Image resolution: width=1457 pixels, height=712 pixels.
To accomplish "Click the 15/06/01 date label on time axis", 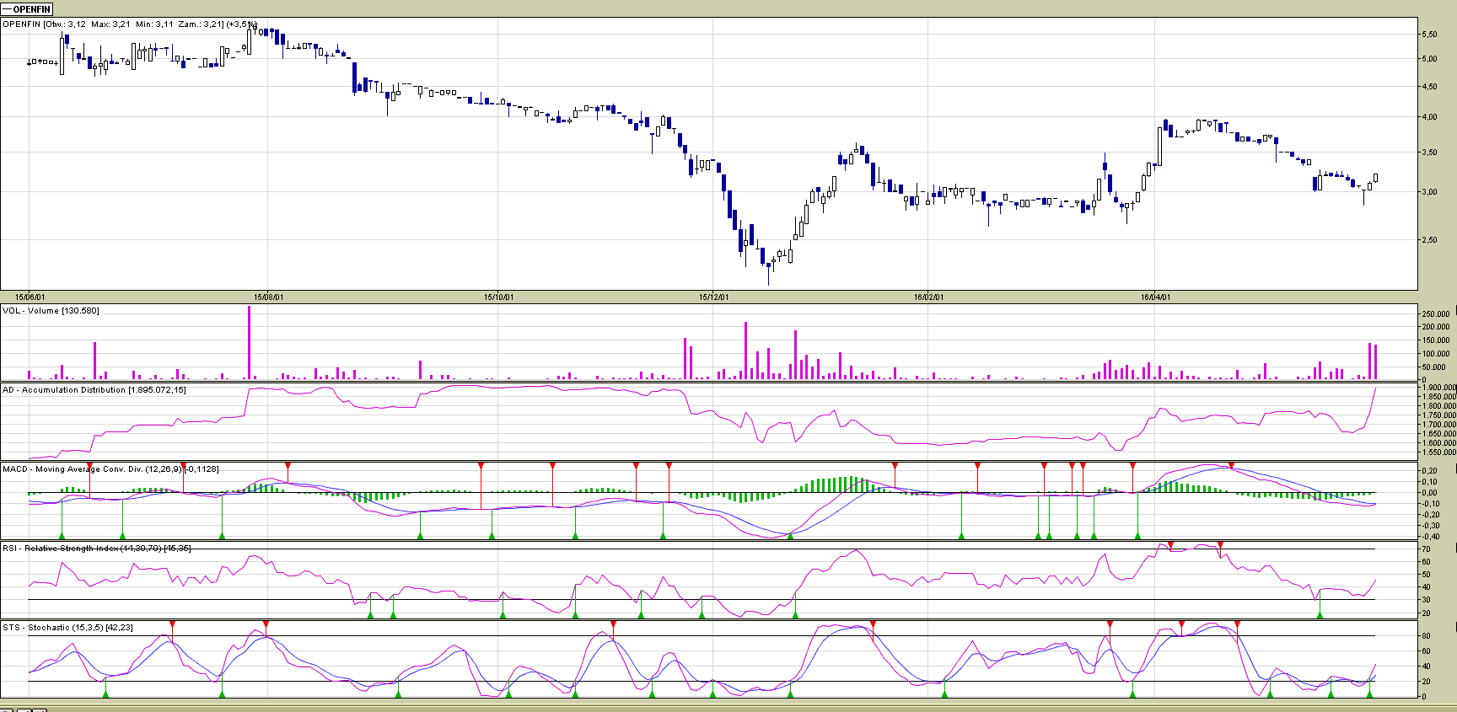I will click(x=30, y=297).
